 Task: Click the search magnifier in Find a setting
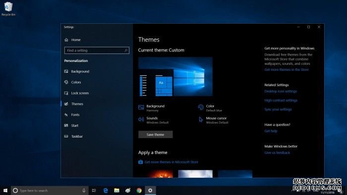tap(126, 50)
